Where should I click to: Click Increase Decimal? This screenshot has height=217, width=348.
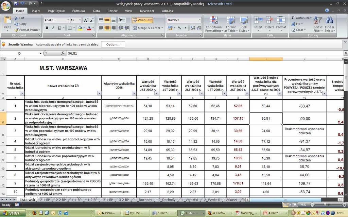point(193,28)
